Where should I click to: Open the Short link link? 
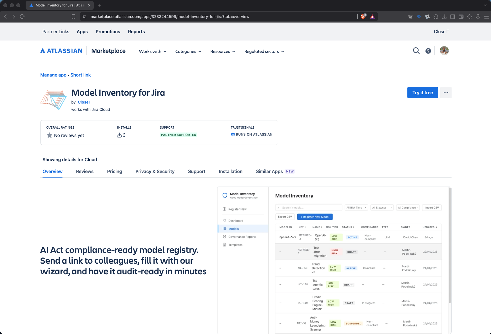(81, 75)
